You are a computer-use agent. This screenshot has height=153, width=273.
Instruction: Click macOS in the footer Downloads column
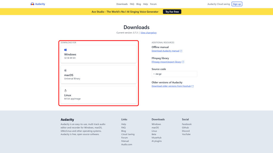pyautogui.click(x=155, y=127)
